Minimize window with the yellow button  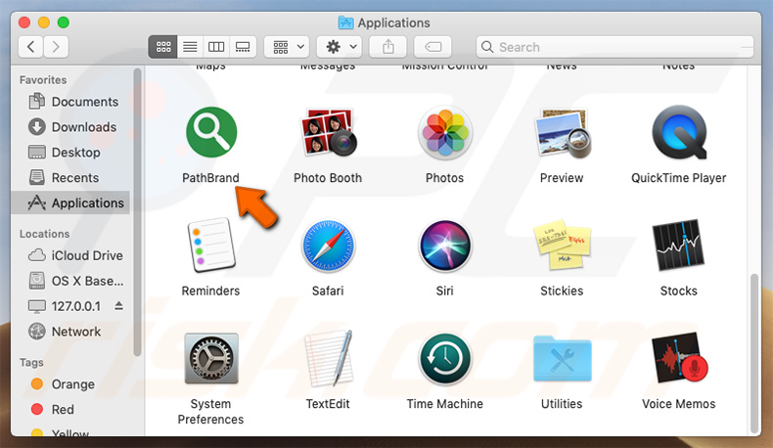(44, 22)
